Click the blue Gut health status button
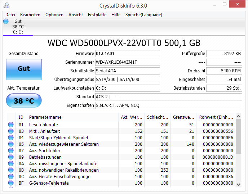This screenshot has width=248, height=194. pos(24,69)
